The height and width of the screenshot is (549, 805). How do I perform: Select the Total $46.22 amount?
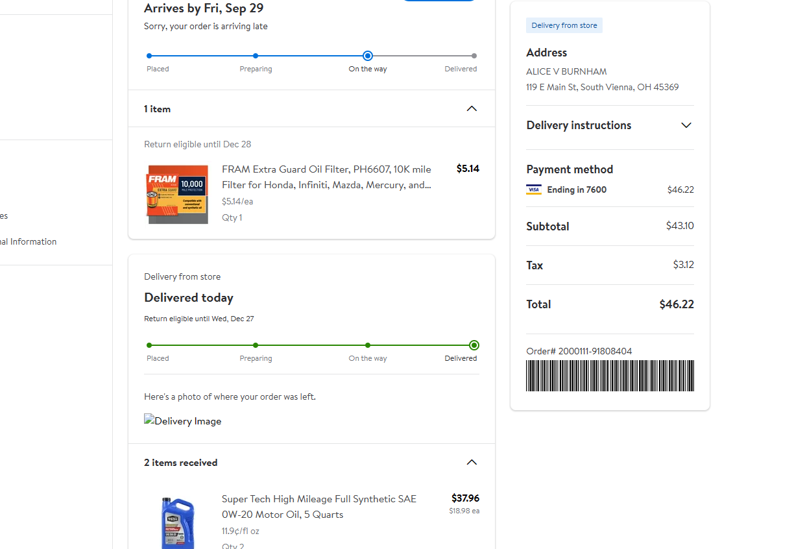[x=677, y=304]
